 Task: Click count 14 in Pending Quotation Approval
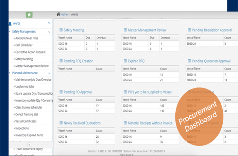pos(226,80)
